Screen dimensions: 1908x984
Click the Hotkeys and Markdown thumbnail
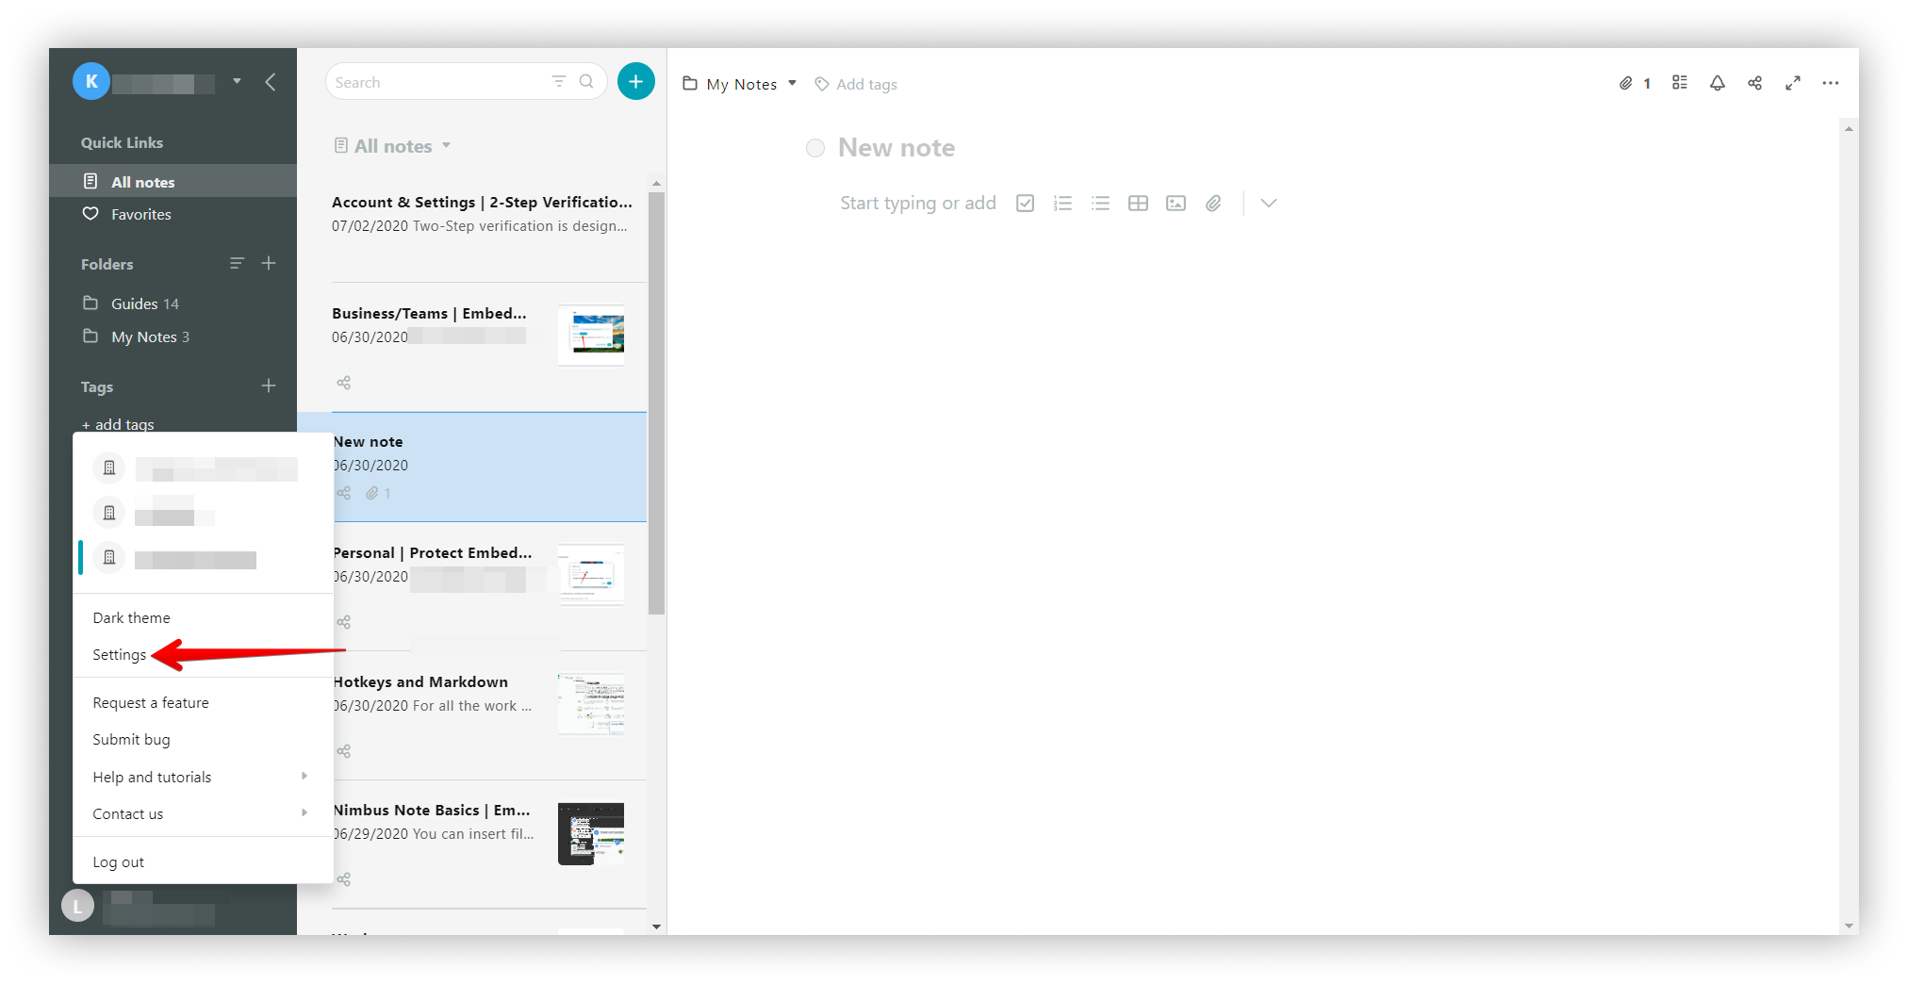[591, 704]
